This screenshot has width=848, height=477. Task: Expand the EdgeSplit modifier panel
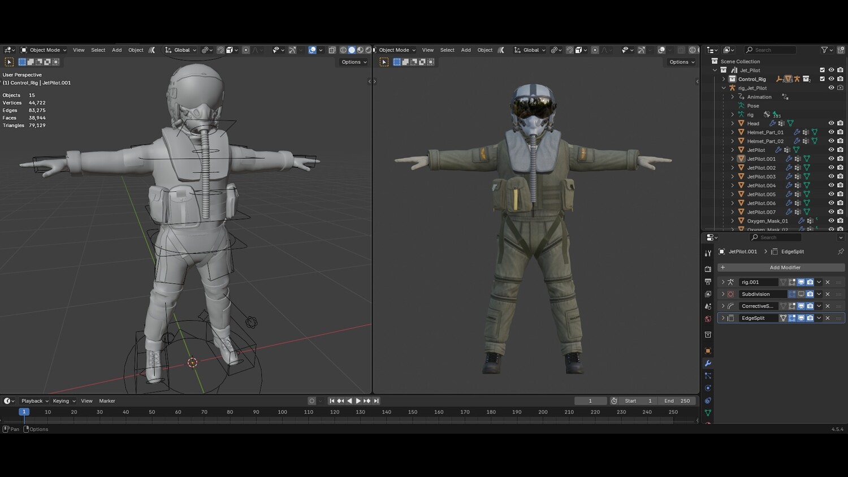(723, 318)
